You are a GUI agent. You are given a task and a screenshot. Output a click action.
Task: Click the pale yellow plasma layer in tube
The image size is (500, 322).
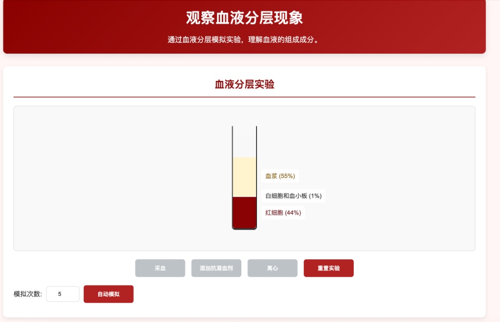(x=244, y=177)
